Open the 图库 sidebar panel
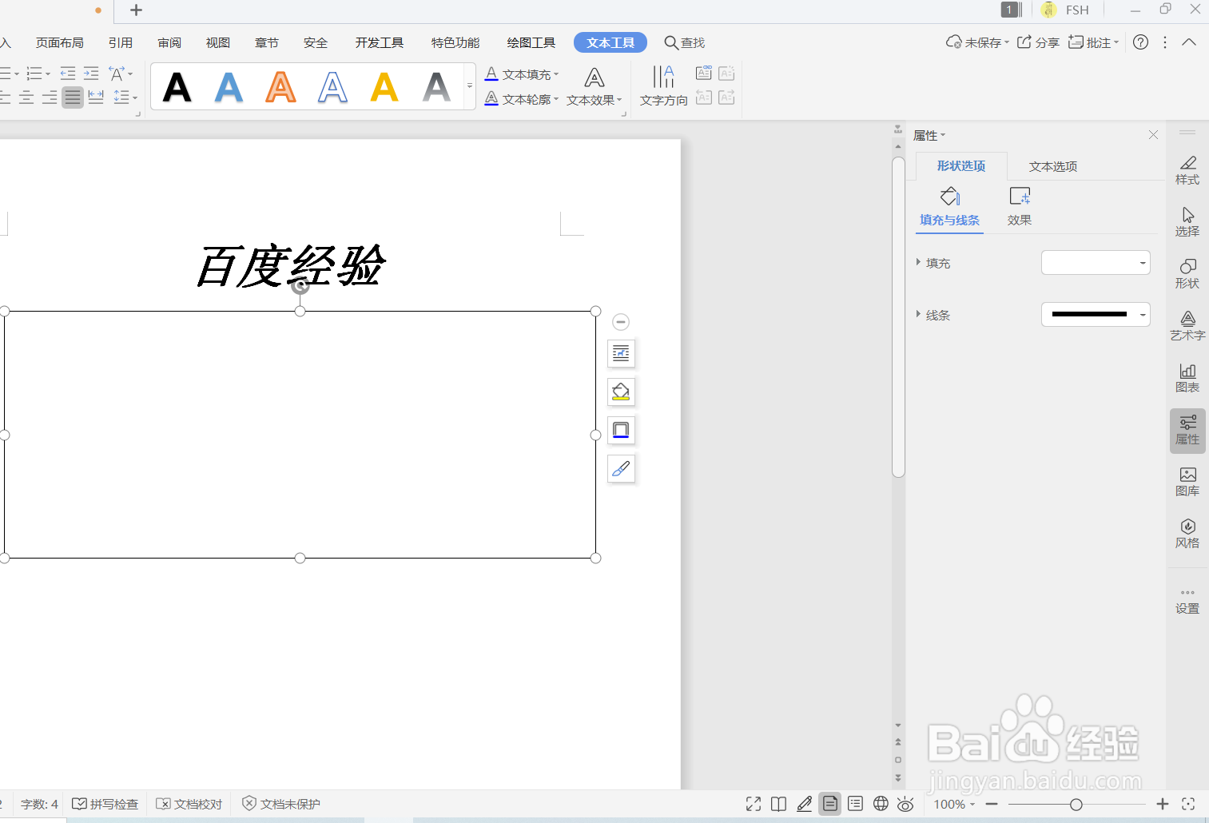The width and height of the screenshot is (1209, 823). 1187,480
